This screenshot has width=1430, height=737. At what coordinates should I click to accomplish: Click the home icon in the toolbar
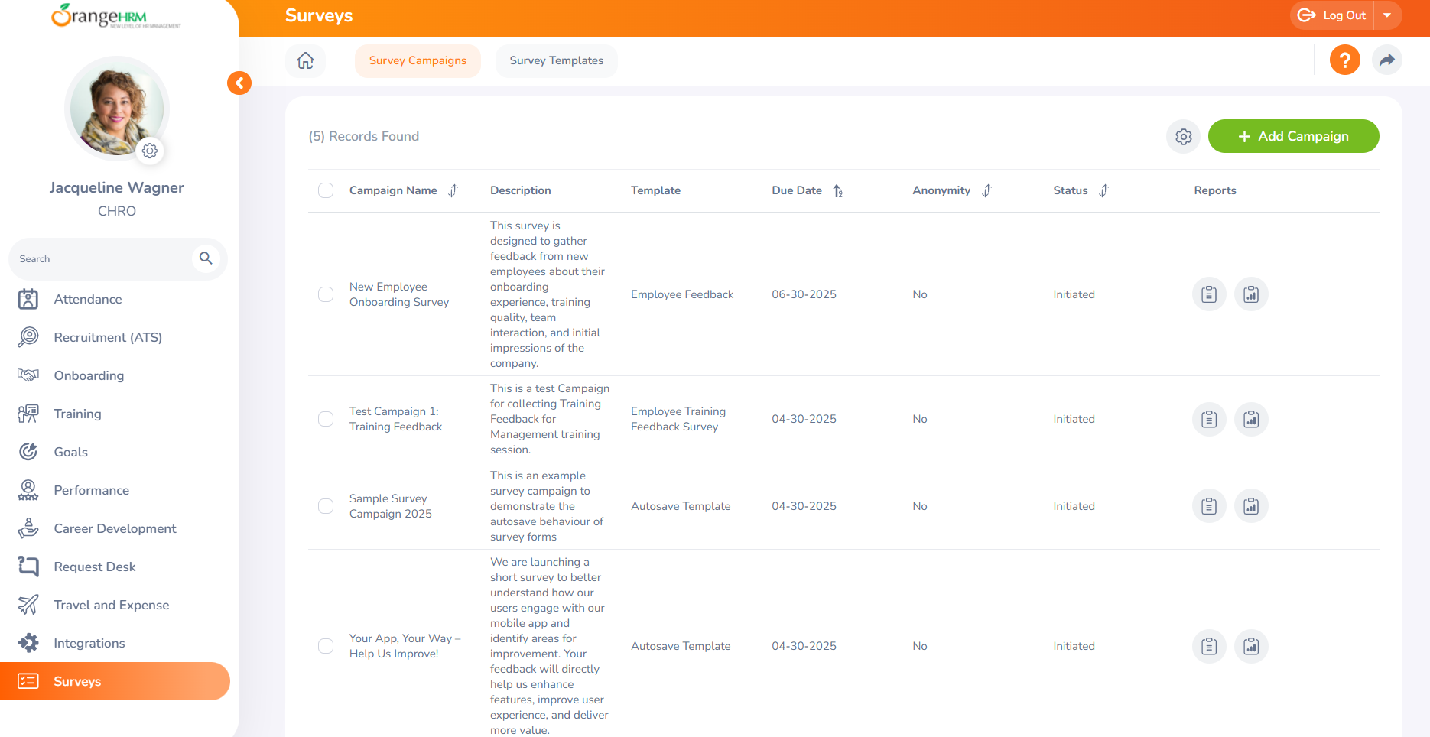(x=305, y=60)
